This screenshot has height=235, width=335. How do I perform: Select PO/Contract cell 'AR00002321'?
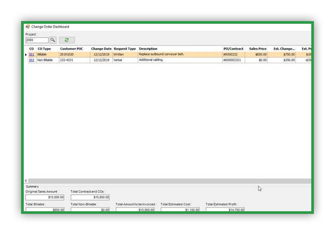coord(234,60)
